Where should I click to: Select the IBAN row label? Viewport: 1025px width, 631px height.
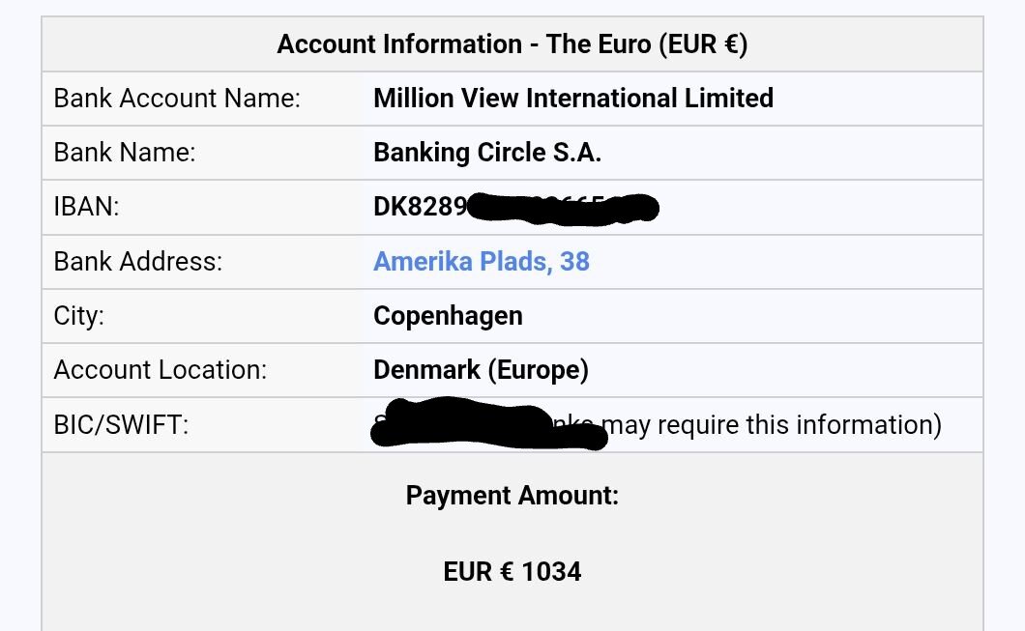pyautogui.click(x=86, y=207)
